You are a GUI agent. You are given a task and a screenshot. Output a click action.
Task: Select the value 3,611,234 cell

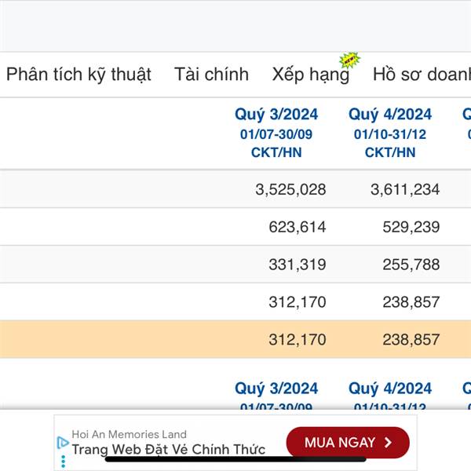pyautogui.click(x=405, y=189)
